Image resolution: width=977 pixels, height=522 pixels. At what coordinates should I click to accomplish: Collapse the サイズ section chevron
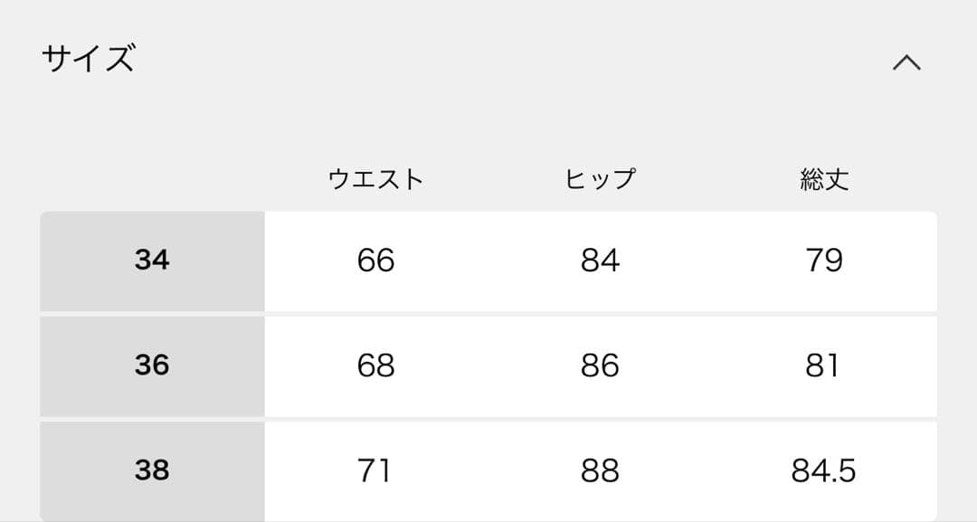click(906, 62)
